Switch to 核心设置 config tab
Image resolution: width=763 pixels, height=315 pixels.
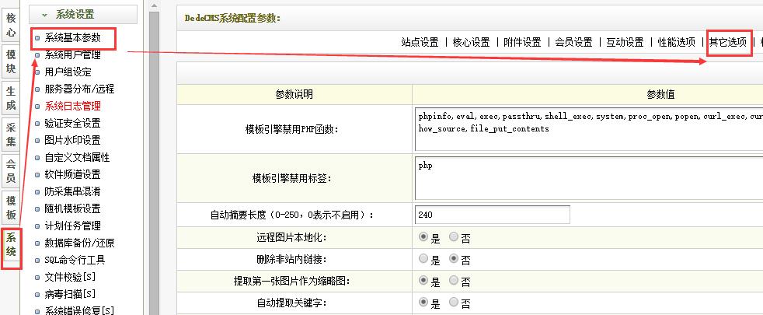471,42
